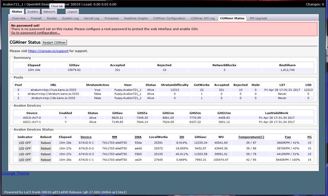
Task: Switch to the System tab
Action: pyautogui.click(x=33, y=12)
